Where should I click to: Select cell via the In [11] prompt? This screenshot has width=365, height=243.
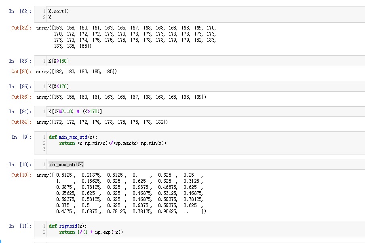20,226
